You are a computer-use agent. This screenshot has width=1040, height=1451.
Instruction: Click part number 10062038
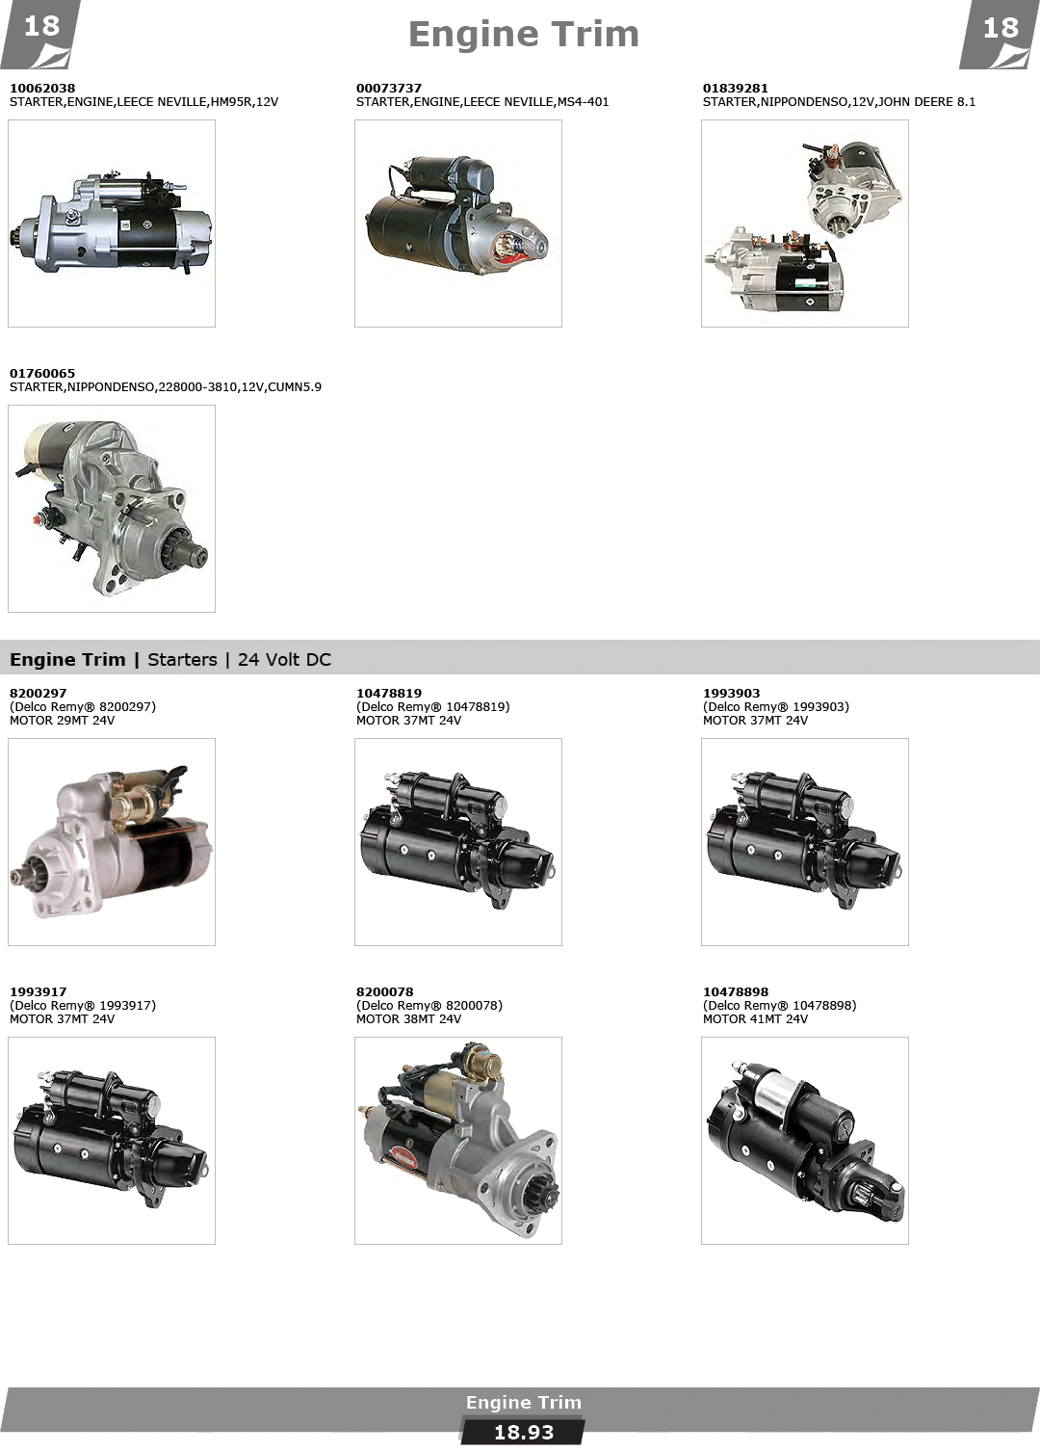tap(42, 88)
